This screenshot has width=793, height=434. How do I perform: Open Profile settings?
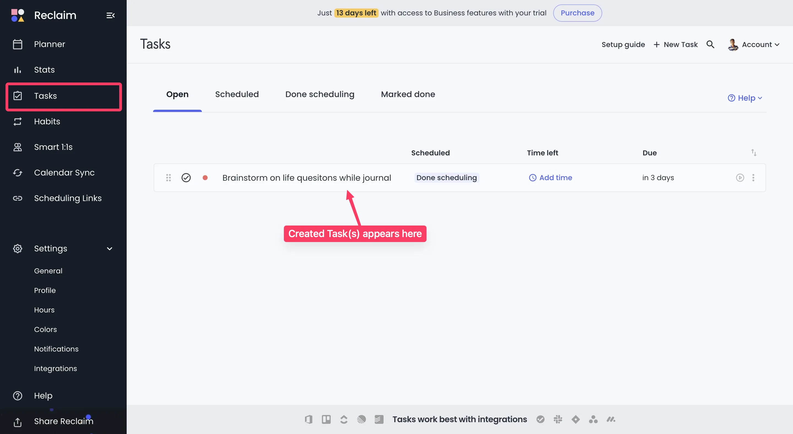pos(45,290)
